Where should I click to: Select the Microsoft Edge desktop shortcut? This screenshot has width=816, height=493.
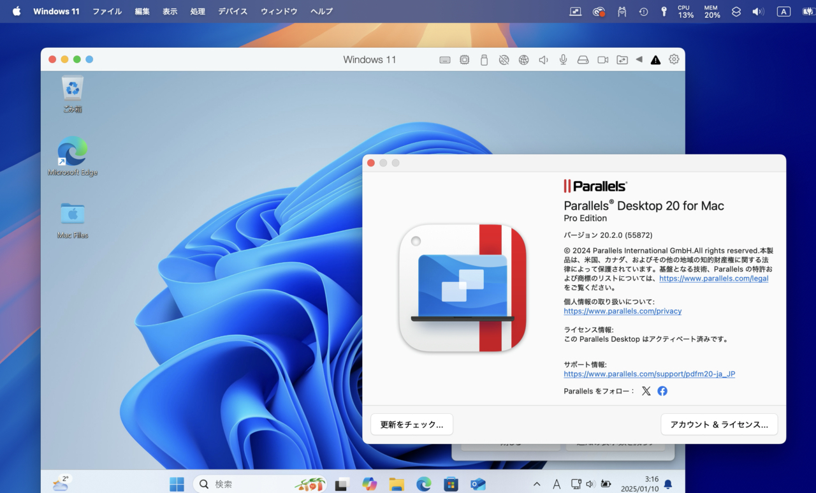(72, 156)
